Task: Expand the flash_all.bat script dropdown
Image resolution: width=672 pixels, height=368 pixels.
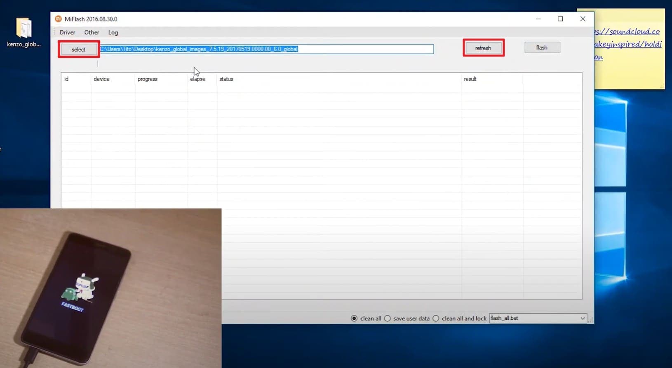Action: coord(582,319)
